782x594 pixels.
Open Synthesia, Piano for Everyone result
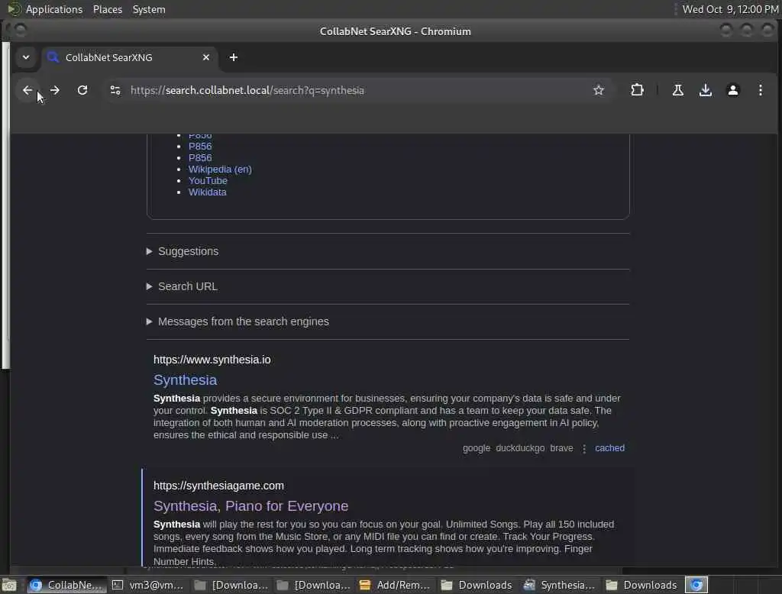[x=250, y=505]
